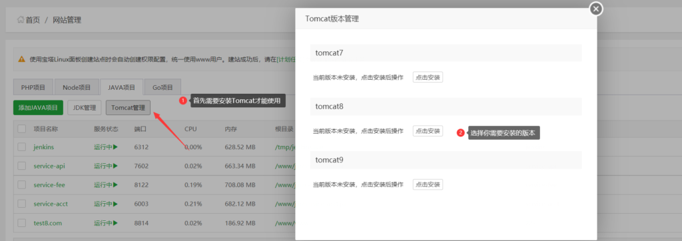Image resolution: width=682 pixels, height=241 pixels.
Task: Open JDK管理
Action: (x=85, y=107)
